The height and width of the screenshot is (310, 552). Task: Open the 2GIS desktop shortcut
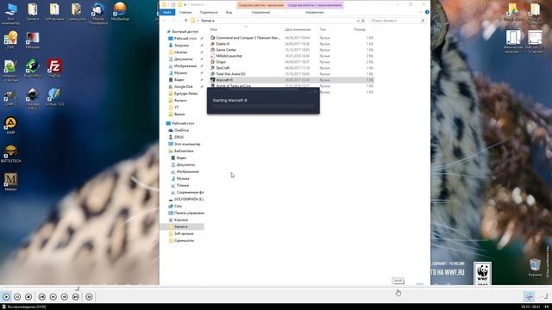coord(10,40)
